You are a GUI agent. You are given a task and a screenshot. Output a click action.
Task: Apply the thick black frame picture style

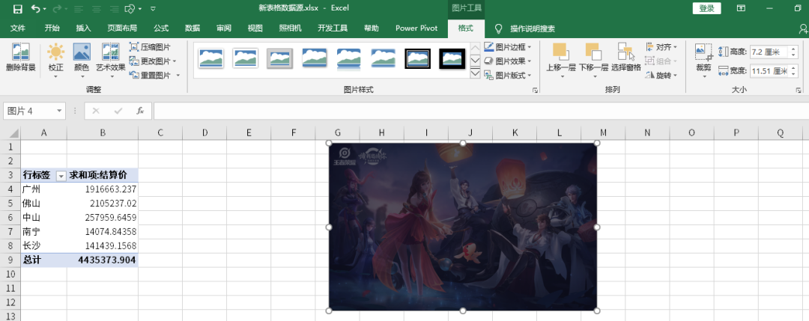pyautogui.click(x=452, y=59)
